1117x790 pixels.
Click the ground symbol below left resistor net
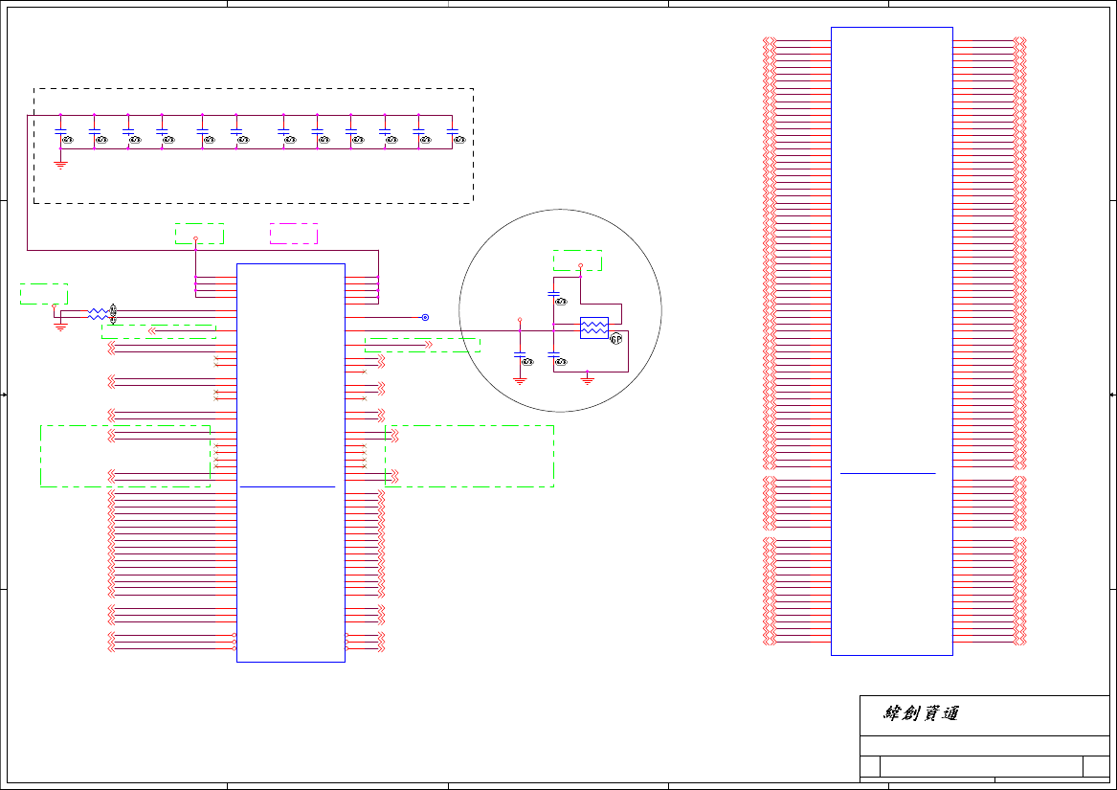tap(60, 327)
